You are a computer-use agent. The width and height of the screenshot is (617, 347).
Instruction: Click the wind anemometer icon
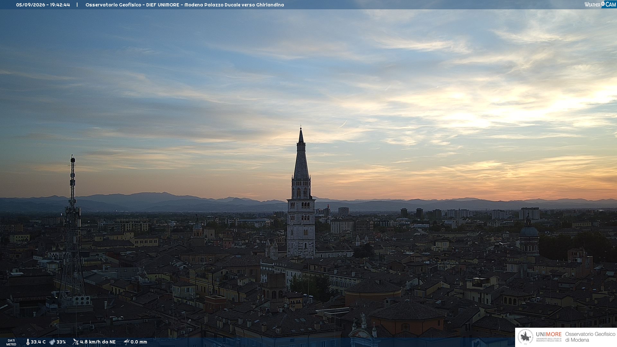76,342
